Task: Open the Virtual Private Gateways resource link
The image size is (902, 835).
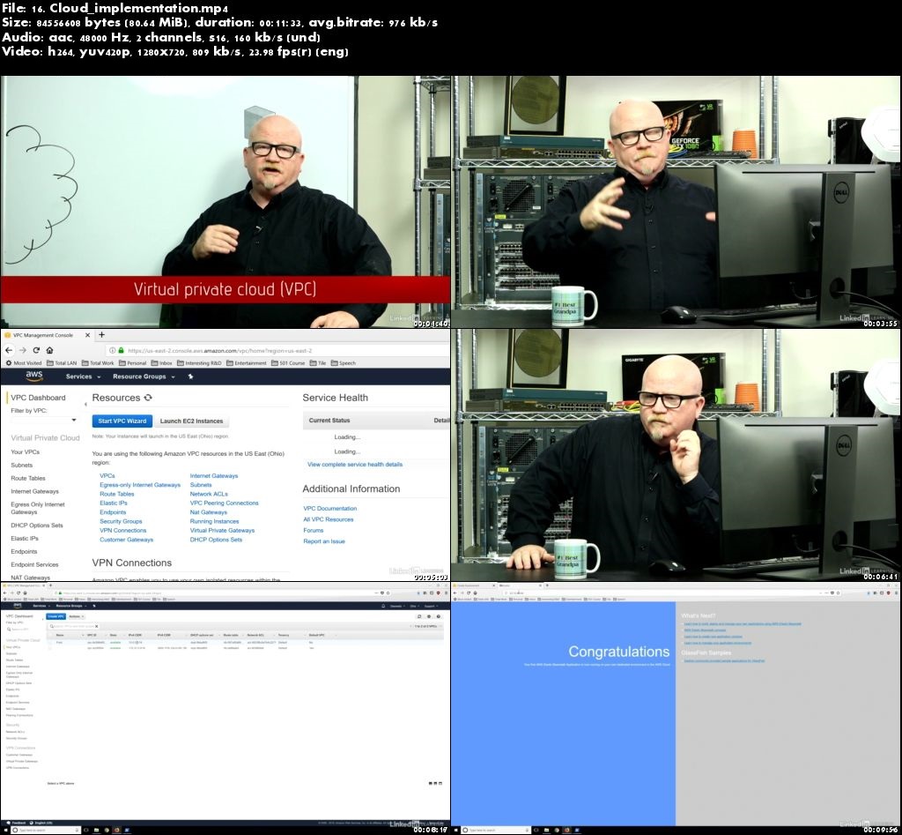Action: pos(222,531)
